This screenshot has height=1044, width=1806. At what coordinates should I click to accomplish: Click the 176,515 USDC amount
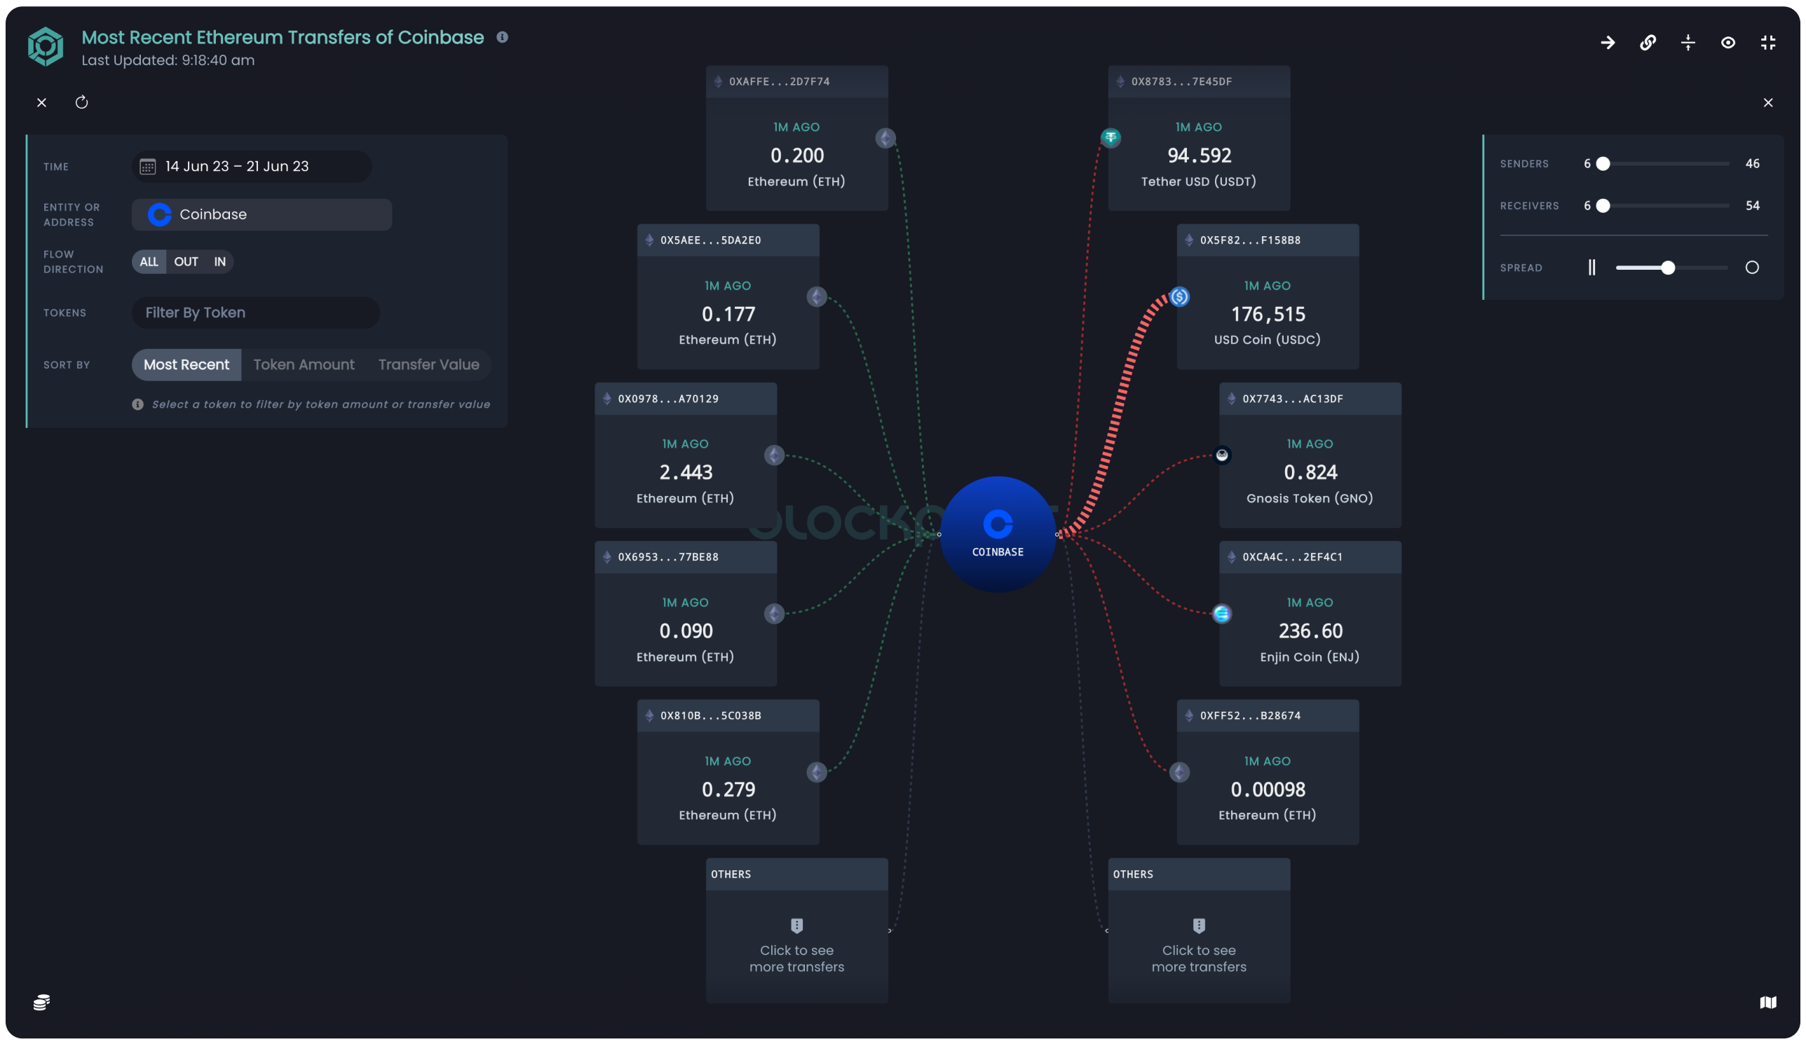tap(1268, 314)
